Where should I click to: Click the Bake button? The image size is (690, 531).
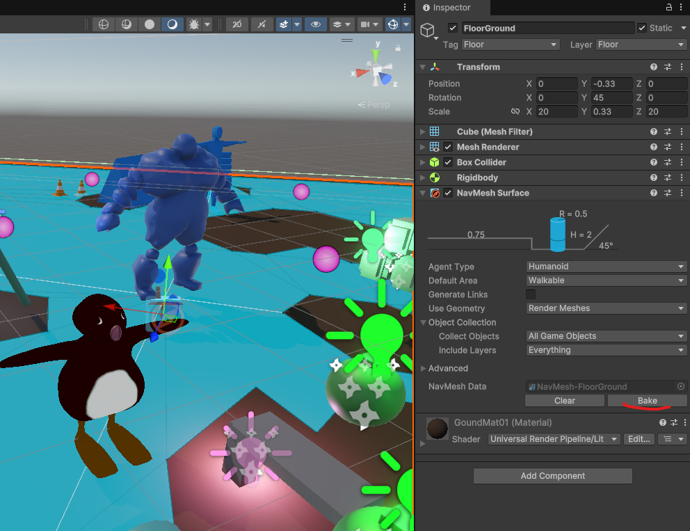[648, 401]
